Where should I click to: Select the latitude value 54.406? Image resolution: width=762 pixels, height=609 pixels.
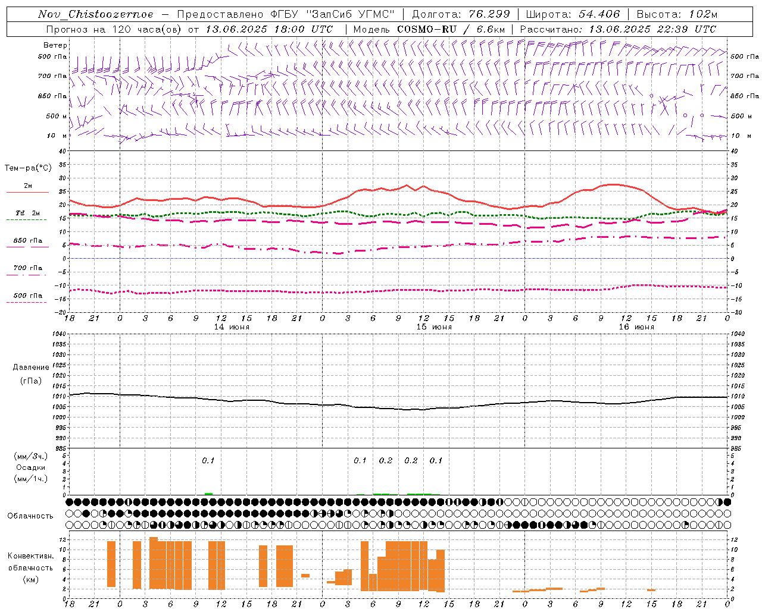pyautogui.click(x=598, y=14)
